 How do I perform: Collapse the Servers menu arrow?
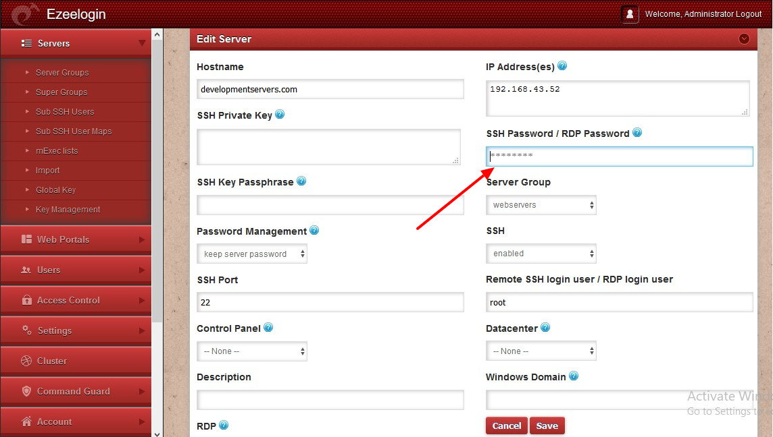142,43
